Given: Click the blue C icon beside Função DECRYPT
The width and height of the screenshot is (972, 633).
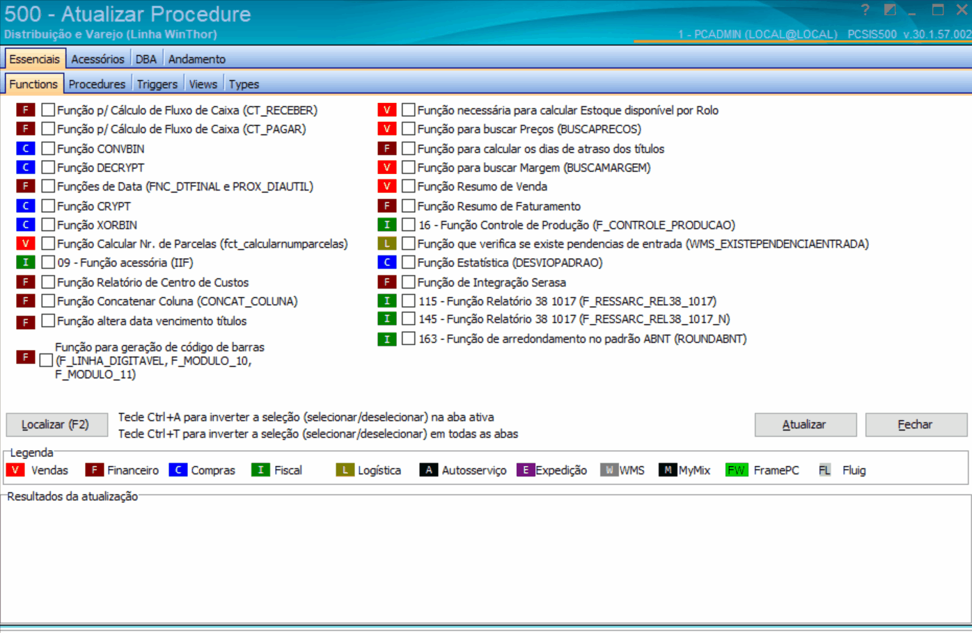Looking at the screenshot, I should click(26, 167).
